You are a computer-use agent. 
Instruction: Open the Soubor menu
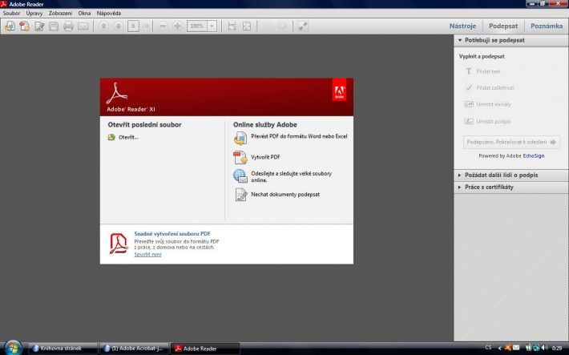coord(11,13)
